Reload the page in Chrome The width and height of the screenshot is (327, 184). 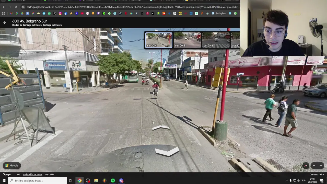tap(16, 7)
